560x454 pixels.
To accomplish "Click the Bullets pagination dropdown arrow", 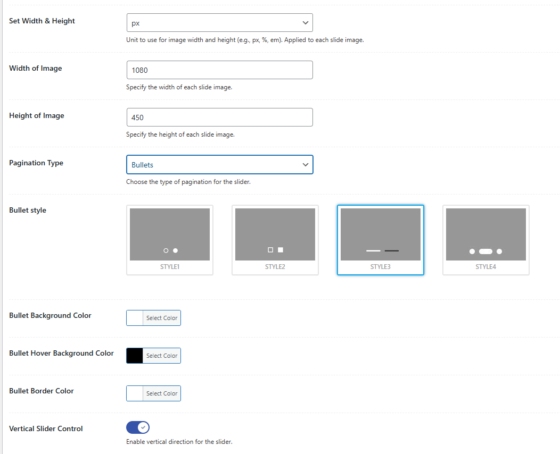I will tap(306, 165).
